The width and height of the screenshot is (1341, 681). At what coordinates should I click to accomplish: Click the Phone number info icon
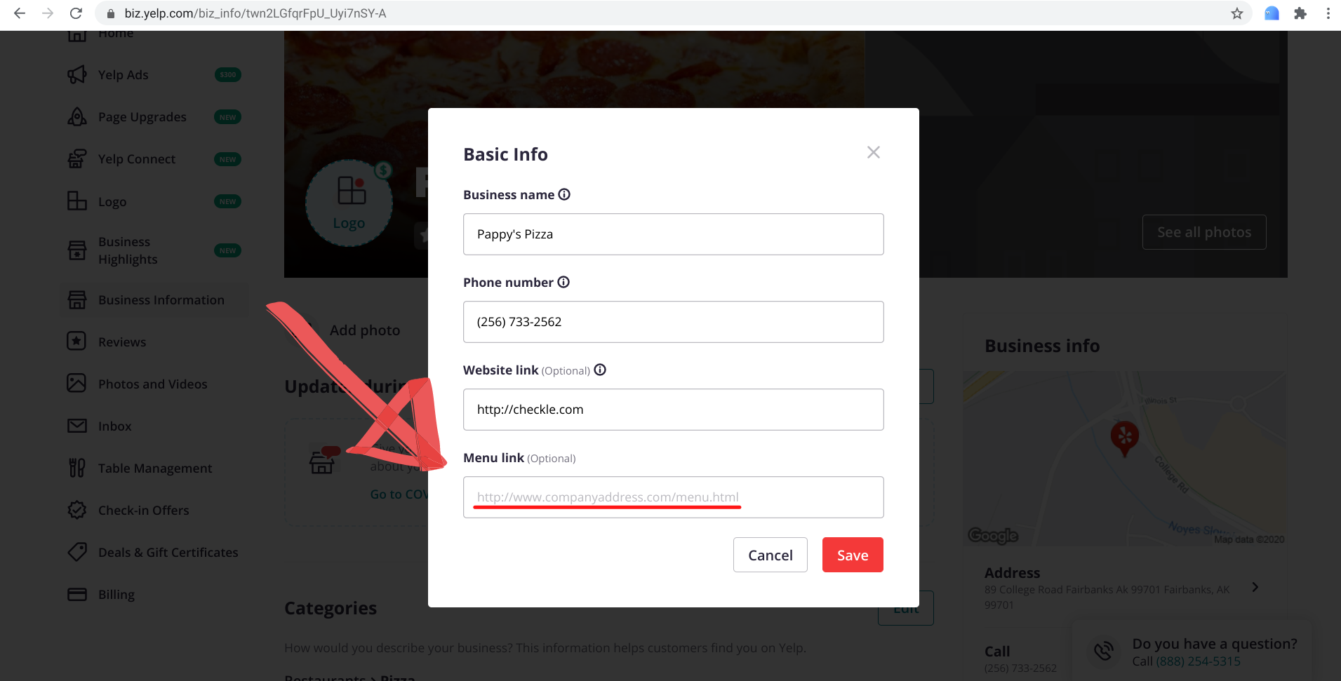[x=563, y=282]
